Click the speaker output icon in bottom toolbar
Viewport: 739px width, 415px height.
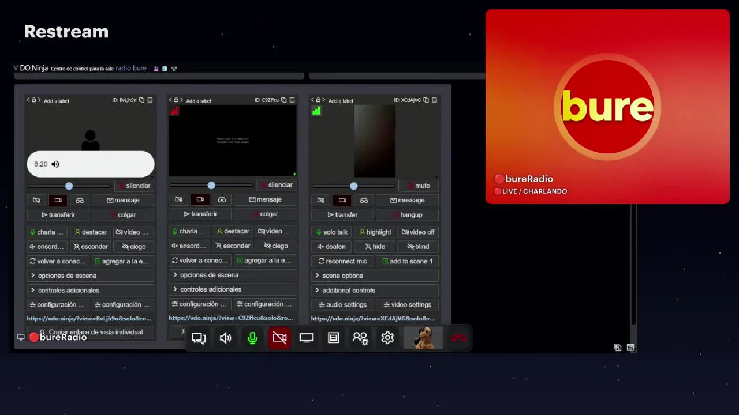(225, 338)
